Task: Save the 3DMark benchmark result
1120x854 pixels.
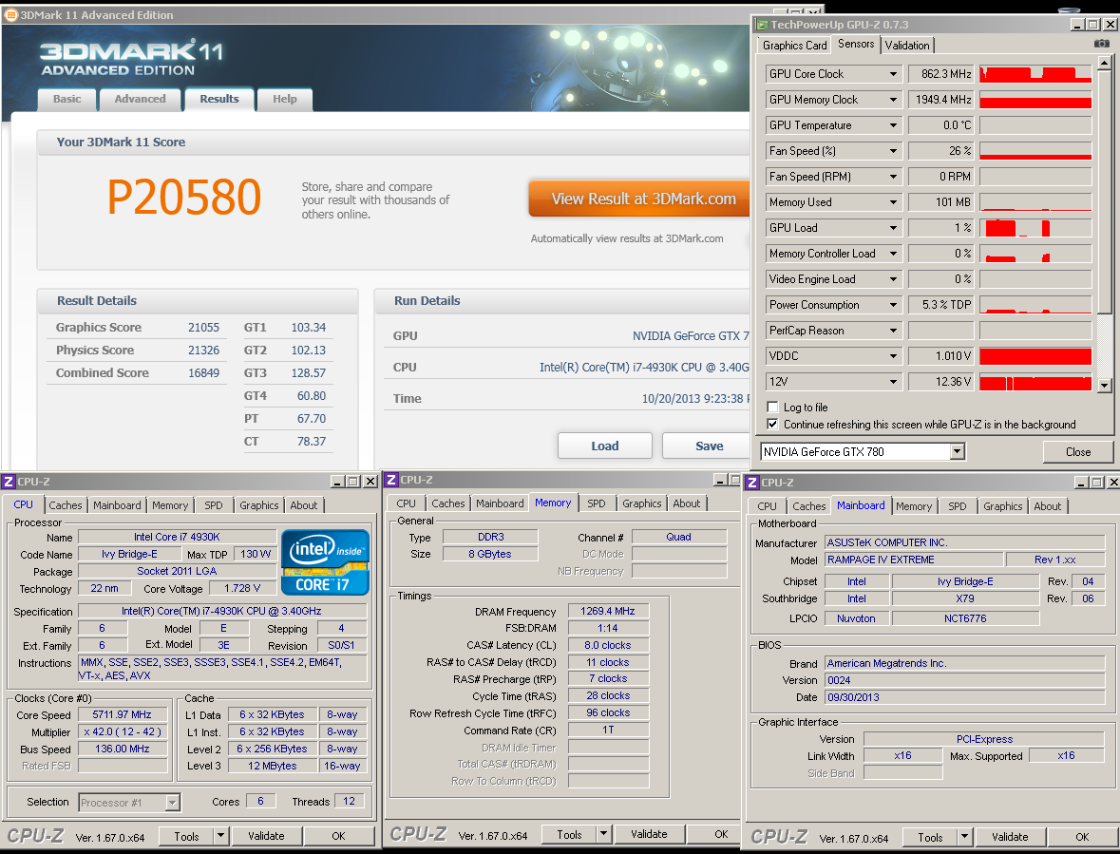Action: [x=709, y=446]
